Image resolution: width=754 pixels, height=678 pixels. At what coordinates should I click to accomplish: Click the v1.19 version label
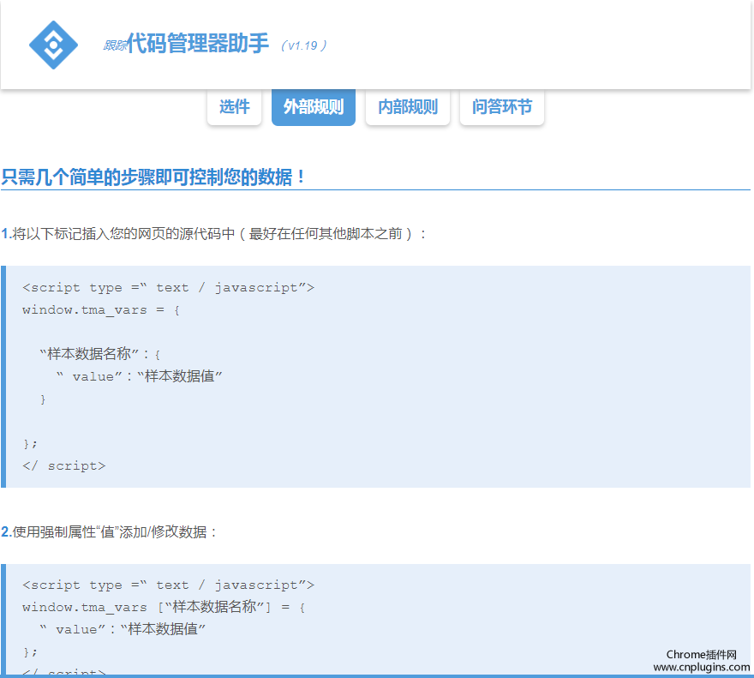tap(303, 45)
